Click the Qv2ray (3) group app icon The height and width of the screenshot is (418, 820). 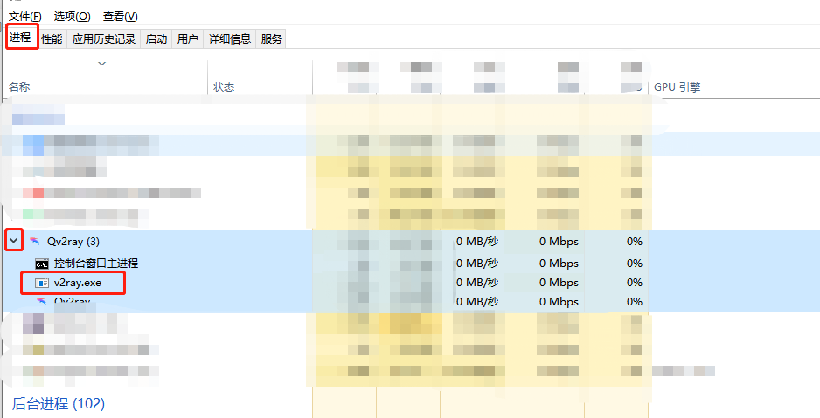click(35, 242)
